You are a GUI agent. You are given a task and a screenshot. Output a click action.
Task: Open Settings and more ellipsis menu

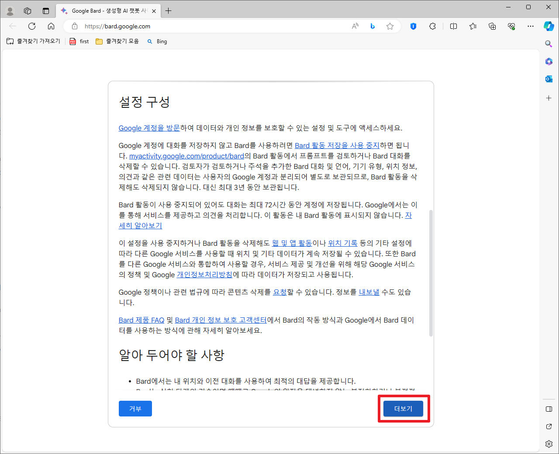click(531, 26)
